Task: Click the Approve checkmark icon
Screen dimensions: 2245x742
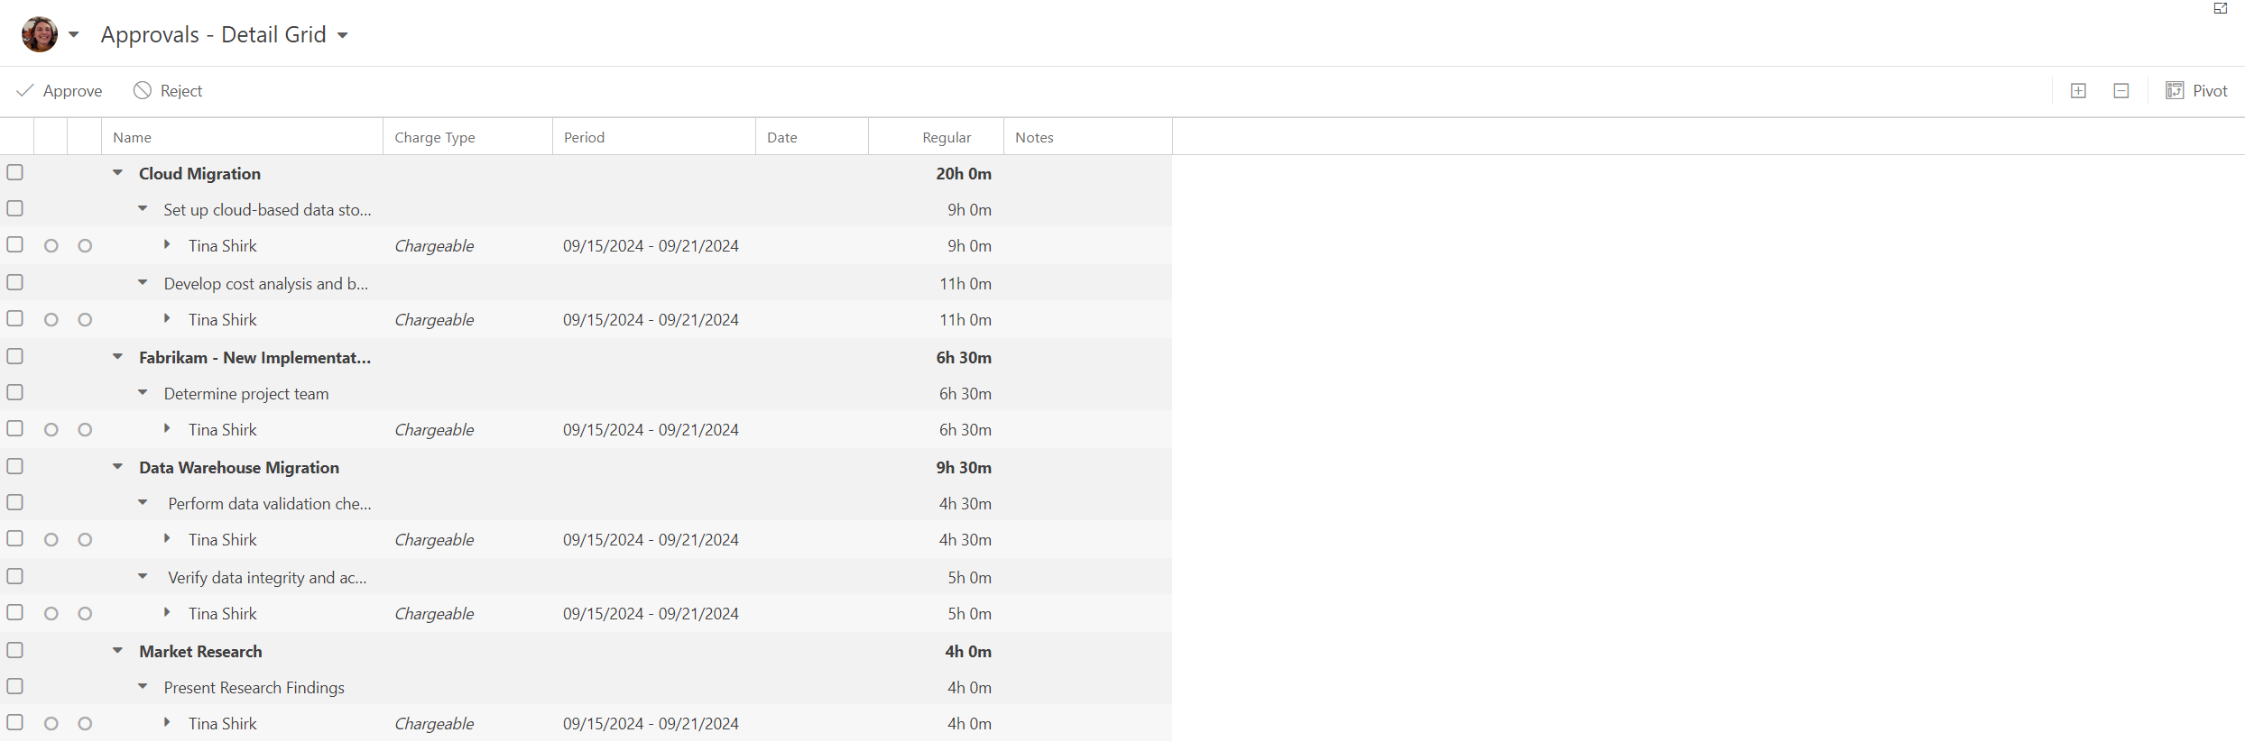Action: (25, 90)
